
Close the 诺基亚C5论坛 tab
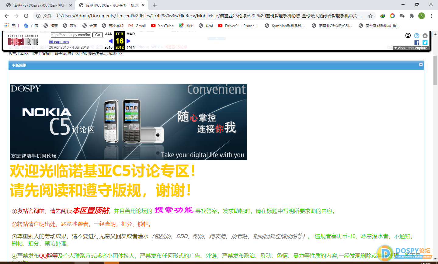[144, 5]
